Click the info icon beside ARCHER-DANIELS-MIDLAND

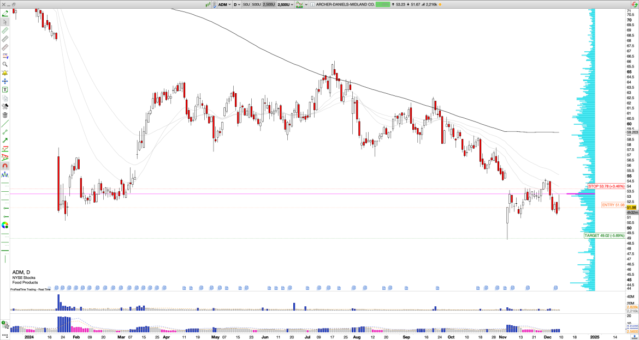[312, 4]
